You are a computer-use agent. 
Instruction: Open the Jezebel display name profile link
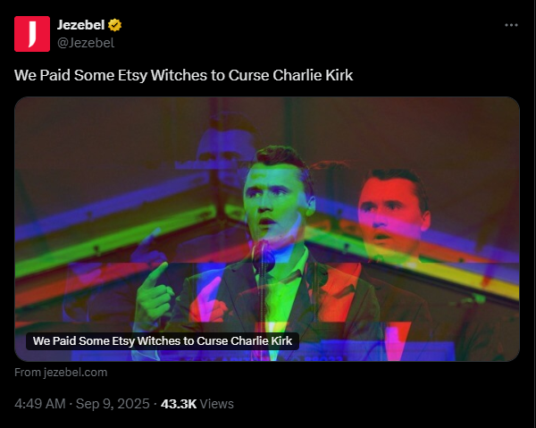point(81,25)
